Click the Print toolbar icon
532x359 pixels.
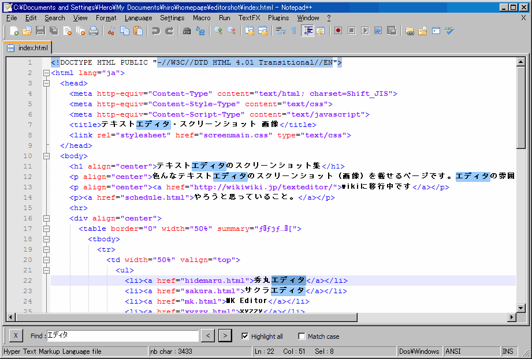(93, 31)
